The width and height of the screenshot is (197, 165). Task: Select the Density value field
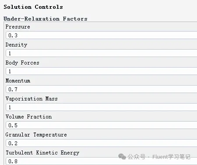[x=102, y=53]
